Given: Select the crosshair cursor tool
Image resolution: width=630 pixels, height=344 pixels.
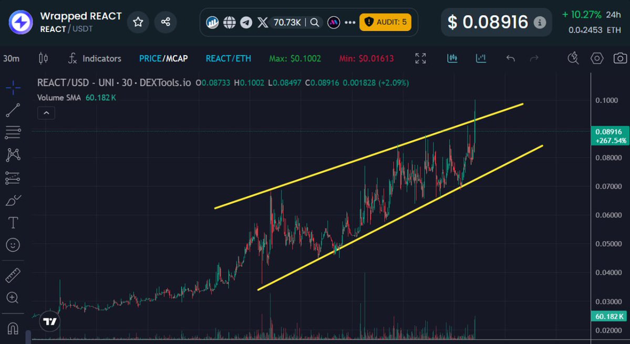Looking at the screenshot, I should pyautogui.click(x=13, y=88).
